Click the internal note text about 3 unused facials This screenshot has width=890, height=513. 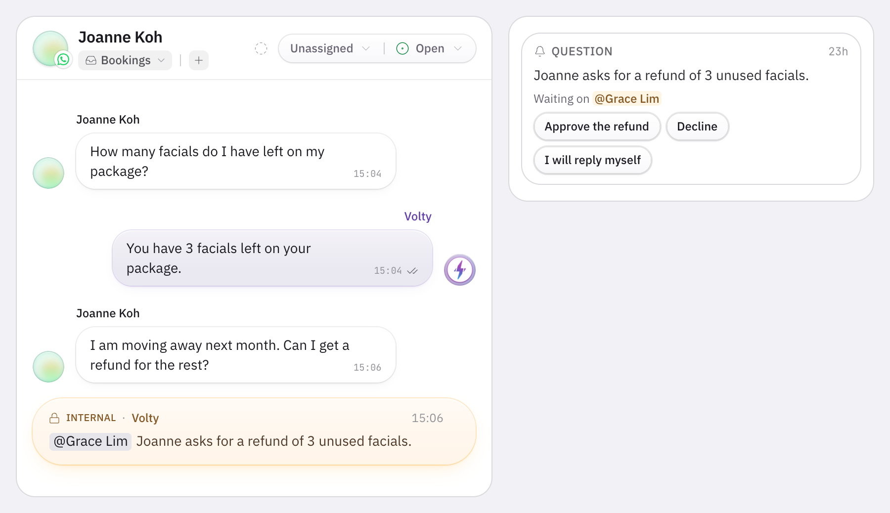click(274, 441)
